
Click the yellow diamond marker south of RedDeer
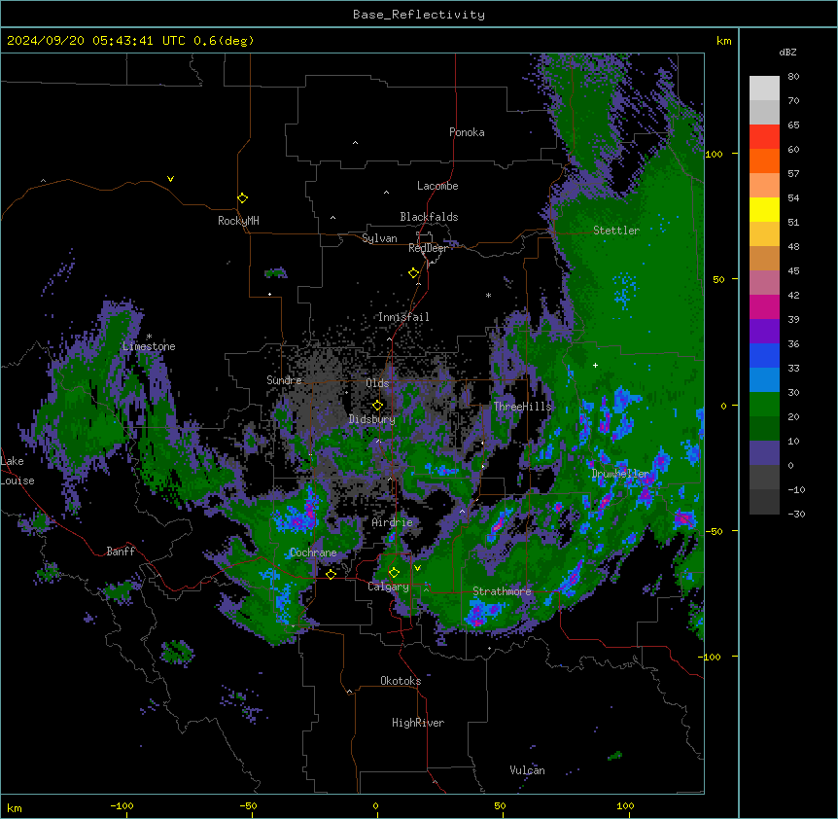point(414,273)
